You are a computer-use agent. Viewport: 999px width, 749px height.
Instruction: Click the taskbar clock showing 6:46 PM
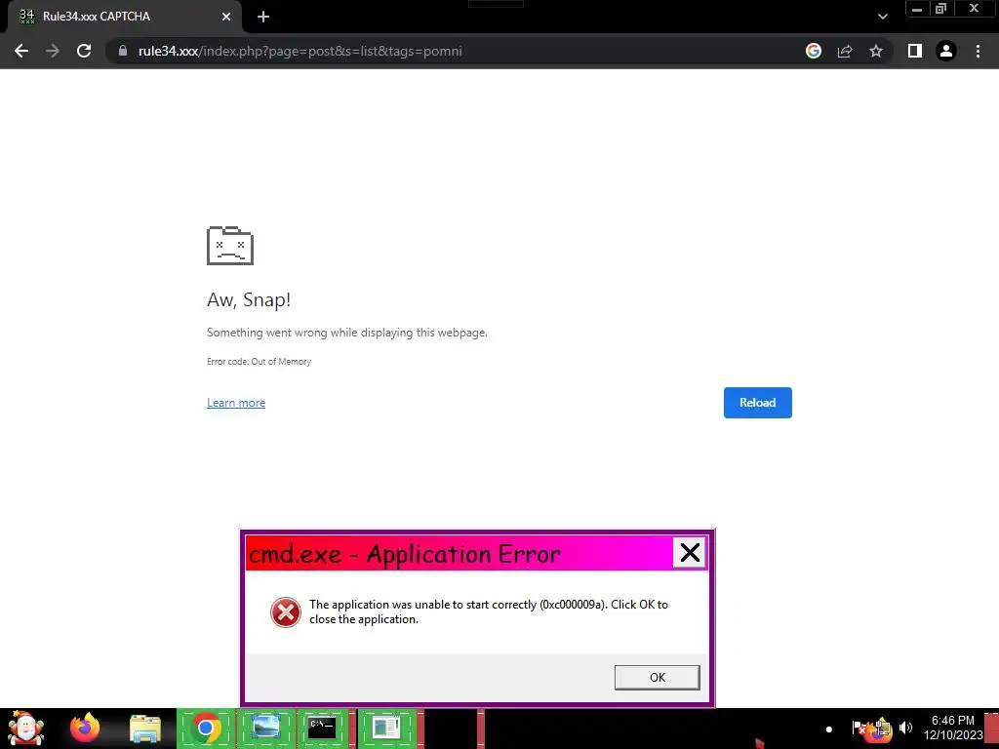[953, 728]
